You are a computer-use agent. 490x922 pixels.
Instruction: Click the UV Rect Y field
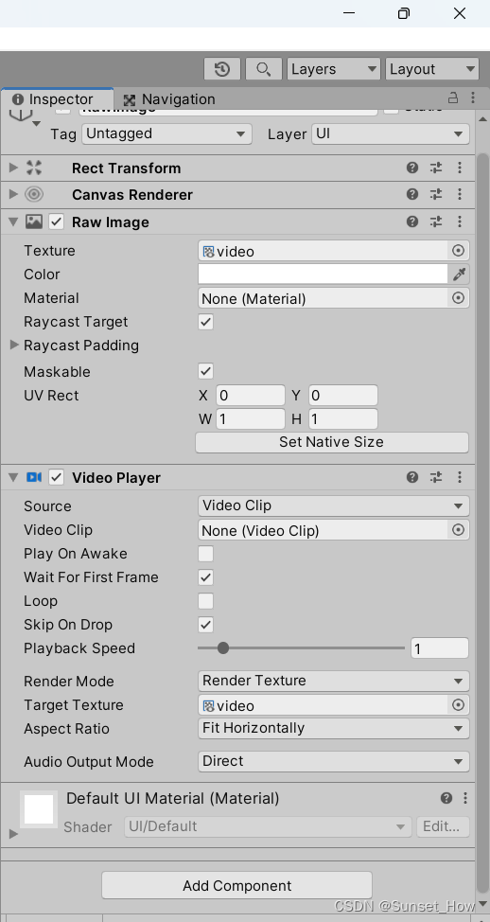click(x=342, y=395)
